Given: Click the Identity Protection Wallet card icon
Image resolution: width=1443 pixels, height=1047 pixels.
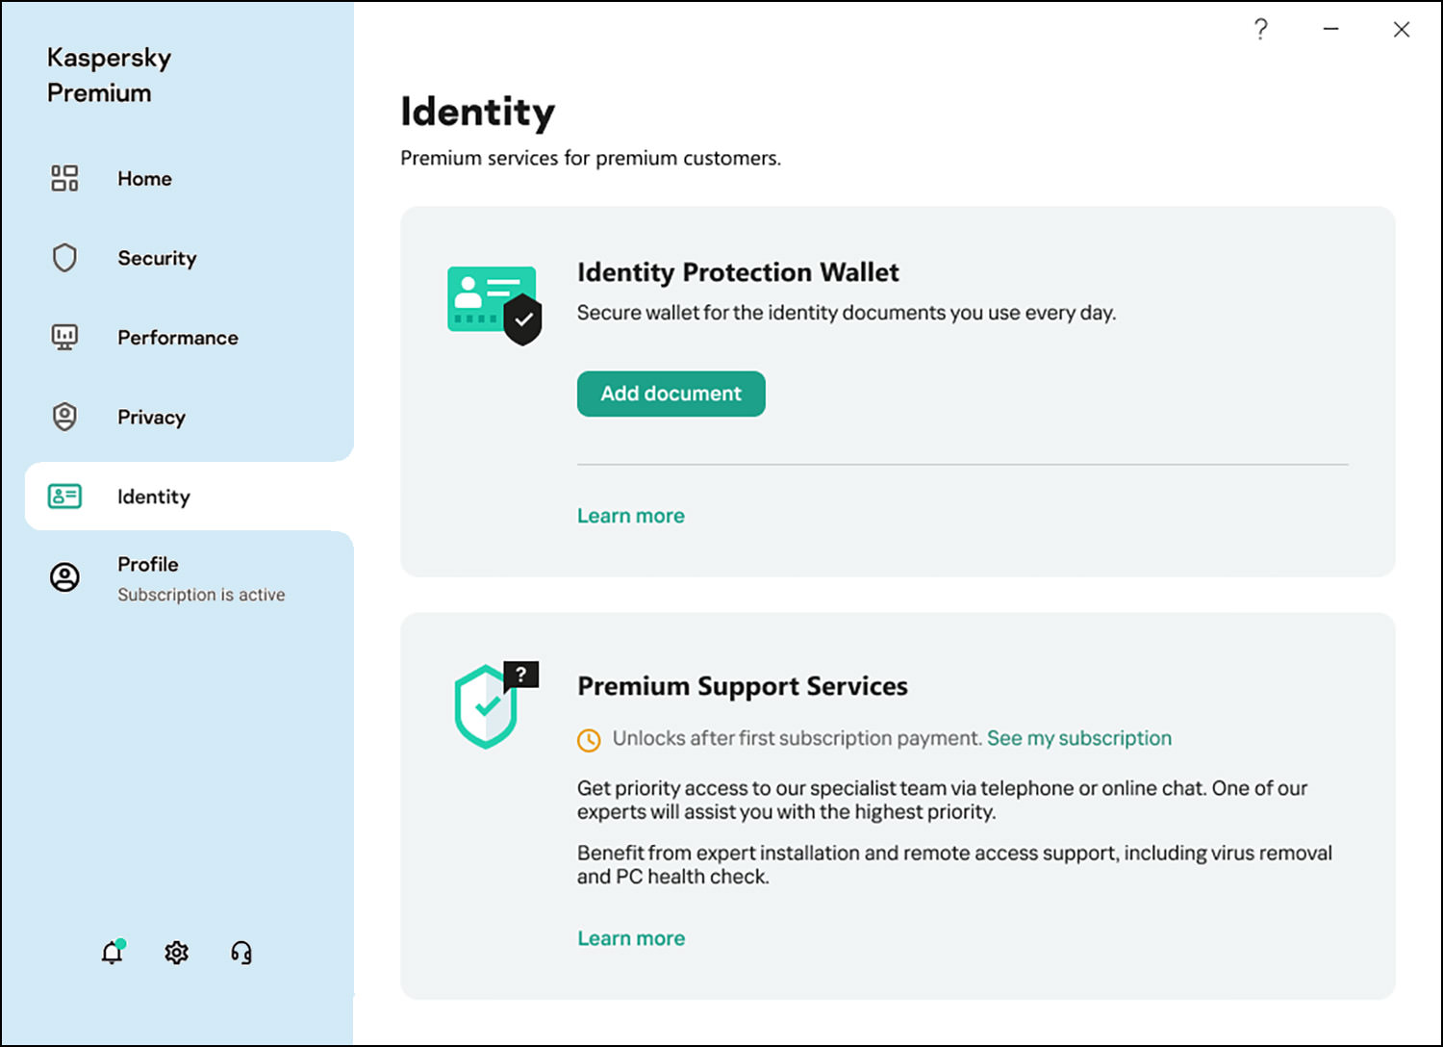Looking at the screenshot, I should pos(494,304).
